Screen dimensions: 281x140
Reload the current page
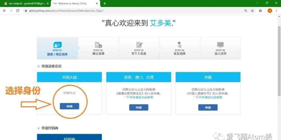(18, 11)
